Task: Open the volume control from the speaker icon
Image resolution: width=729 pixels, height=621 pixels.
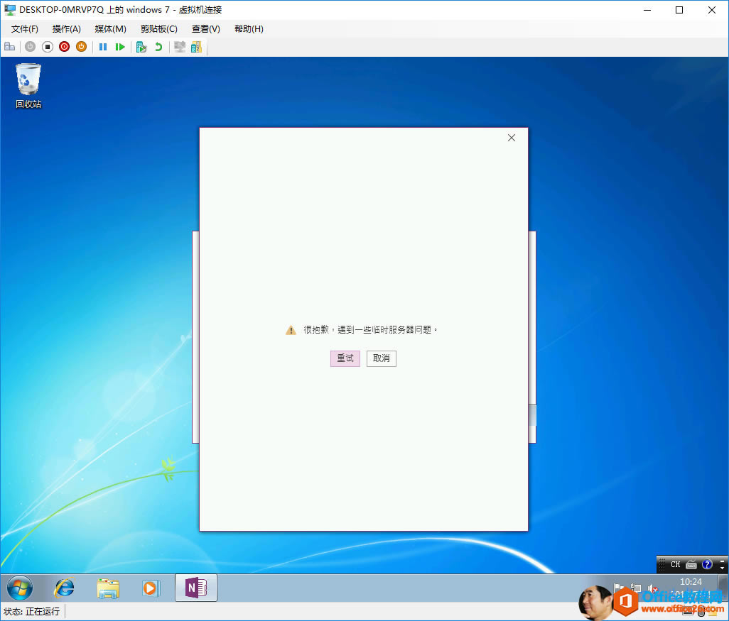Action: tap(652, 588)
